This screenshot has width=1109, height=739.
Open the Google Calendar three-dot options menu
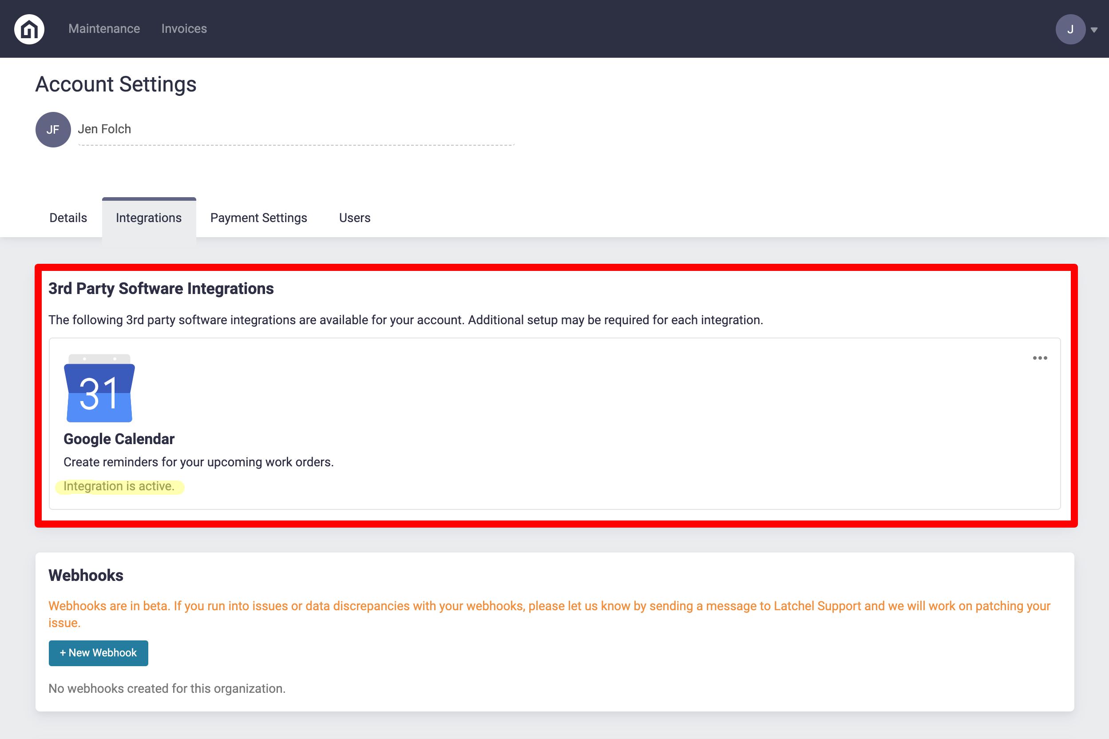pos(1039,358)
